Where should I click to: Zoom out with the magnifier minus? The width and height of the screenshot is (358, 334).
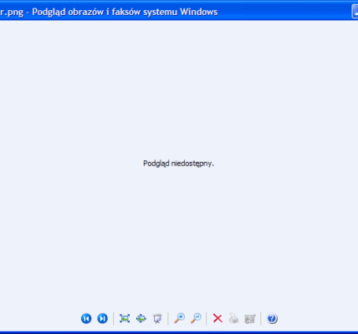(x=196, y=318)
